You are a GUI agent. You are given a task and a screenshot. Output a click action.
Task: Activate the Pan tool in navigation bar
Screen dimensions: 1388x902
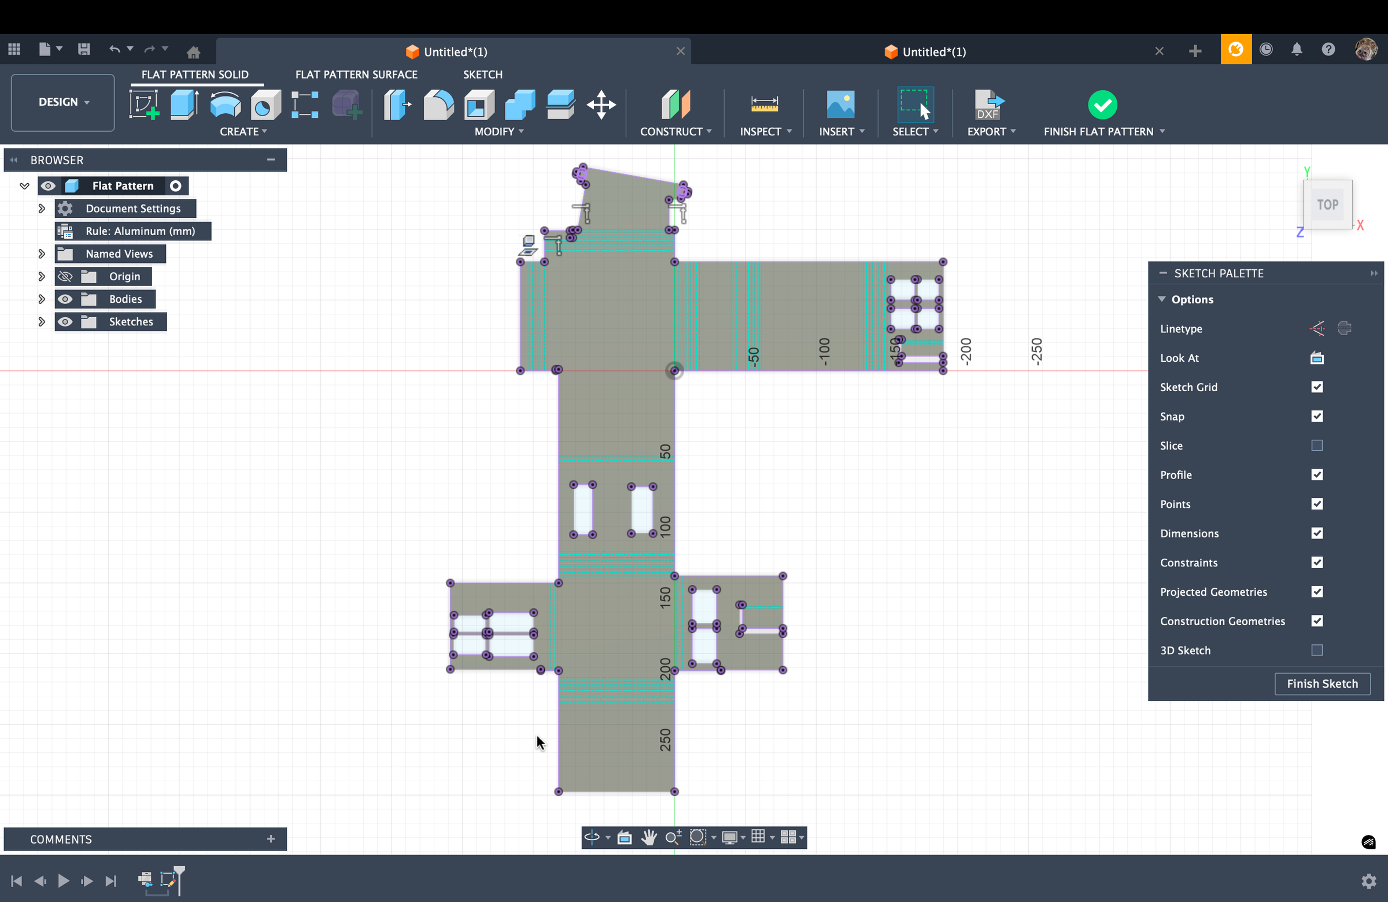(x=649, y=837)
